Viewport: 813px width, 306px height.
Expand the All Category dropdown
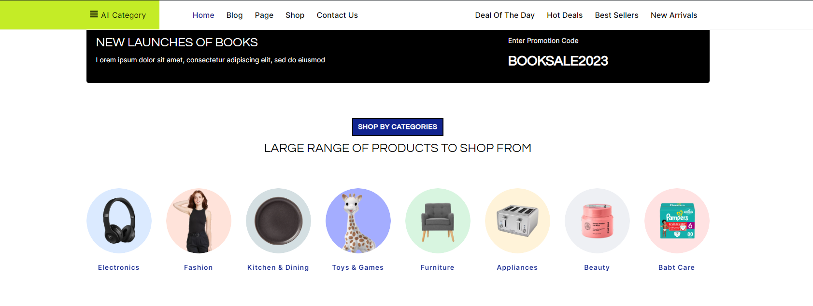(x=123, y=15)
